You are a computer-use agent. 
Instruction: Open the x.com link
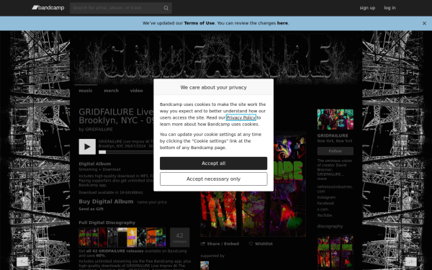coord(323,210)
